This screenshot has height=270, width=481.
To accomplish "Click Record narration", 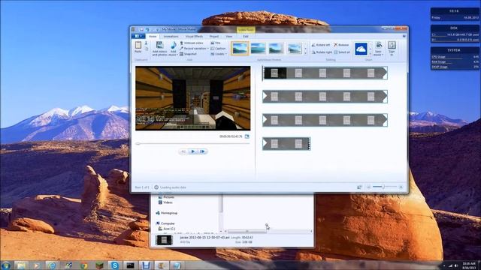I will (193, 49).
